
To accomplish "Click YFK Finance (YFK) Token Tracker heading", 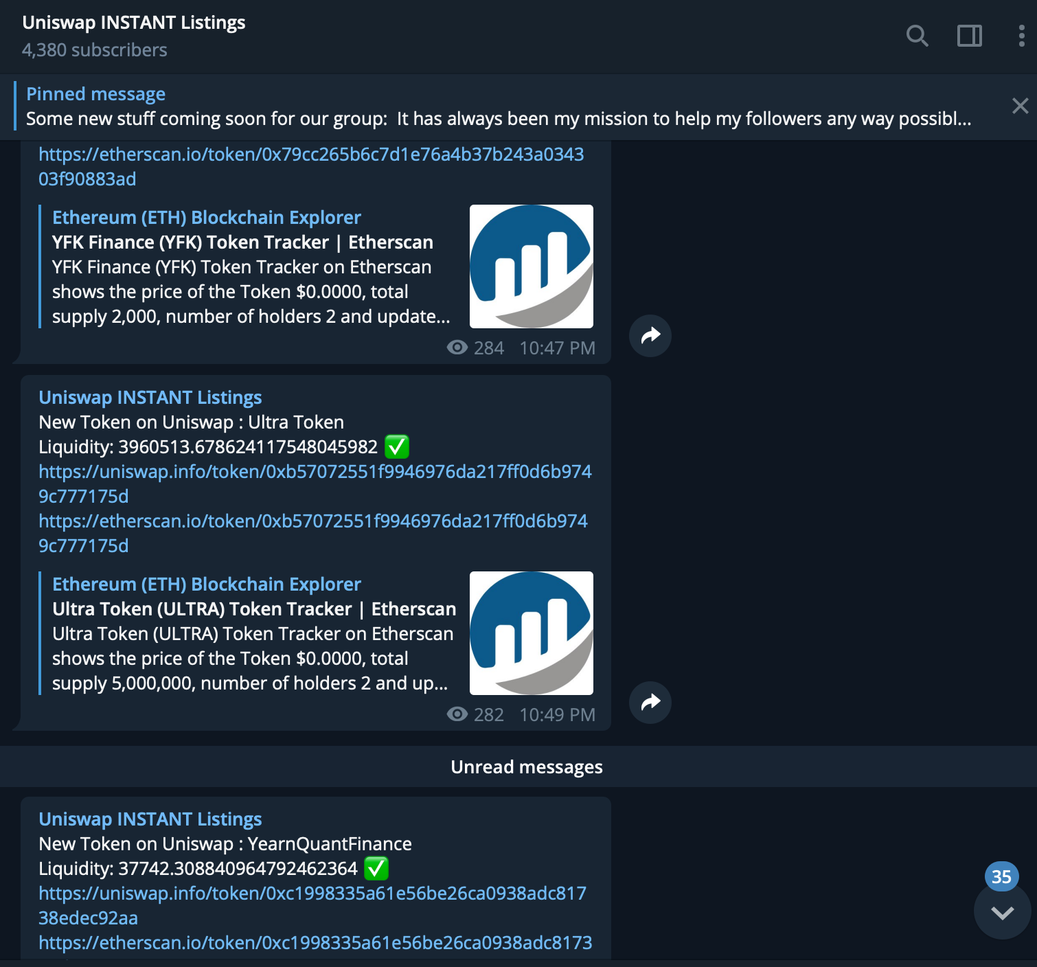I will [242, 242].
